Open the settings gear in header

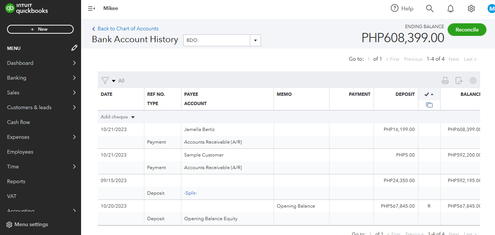471,9
